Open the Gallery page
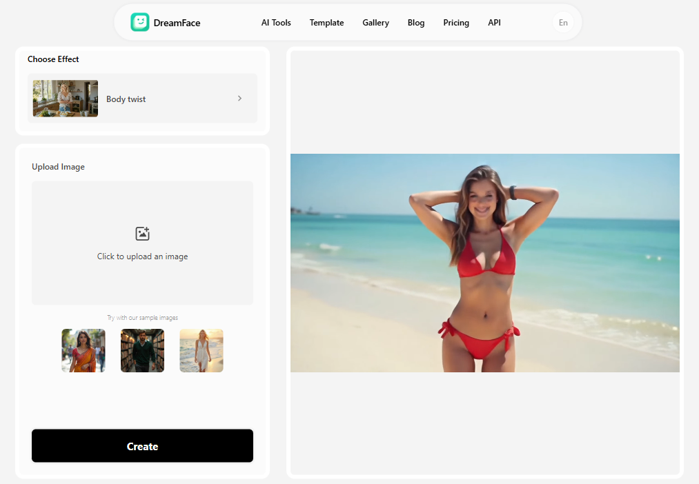This screenshot has width=699, height=484. tap(375, 23)
